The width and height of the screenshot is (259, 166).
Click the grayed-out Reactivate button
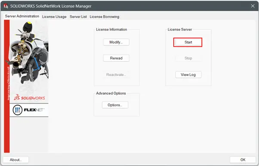(116, 75)
